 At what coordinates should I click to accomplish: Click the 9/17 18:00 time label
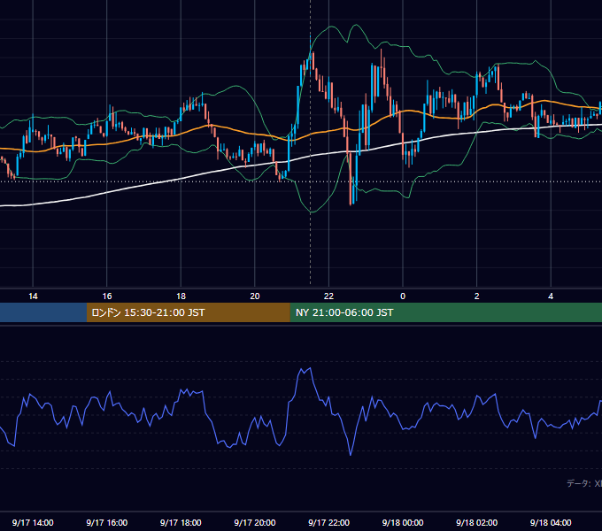pyautogui.click(x=181, y=522)
